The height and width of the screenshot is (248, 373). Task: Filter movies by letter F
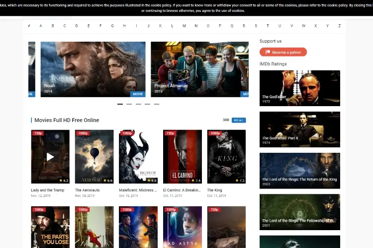pyautogui.click(x=100, y=26)
